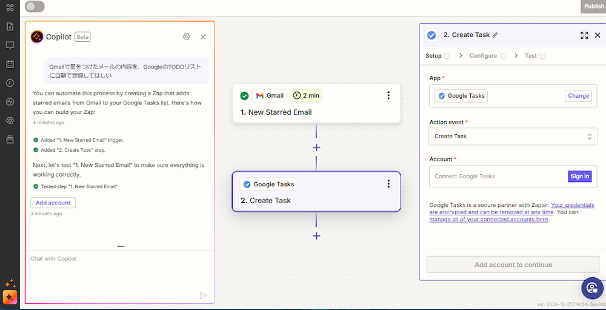Open the three-dot menu on Gmail step
The width and height of the screenshot is (606, 310).
point(389,95)
